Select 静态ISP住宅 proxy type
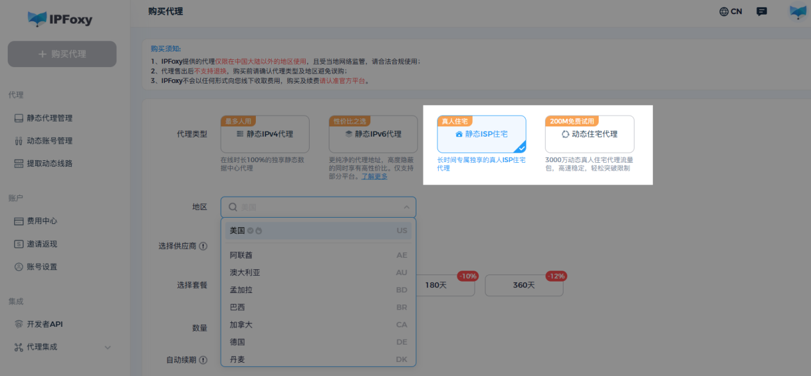Image resolution: width=811 pixels, height=376 pixels. point(482,134)
